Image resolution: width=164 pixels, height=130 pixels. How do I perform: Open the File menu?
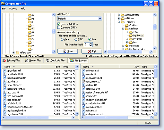point(4,9)
